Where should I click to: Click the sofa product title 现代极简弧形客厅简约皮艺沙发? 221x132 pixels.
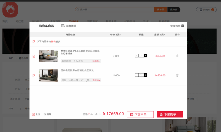(77, 71)
